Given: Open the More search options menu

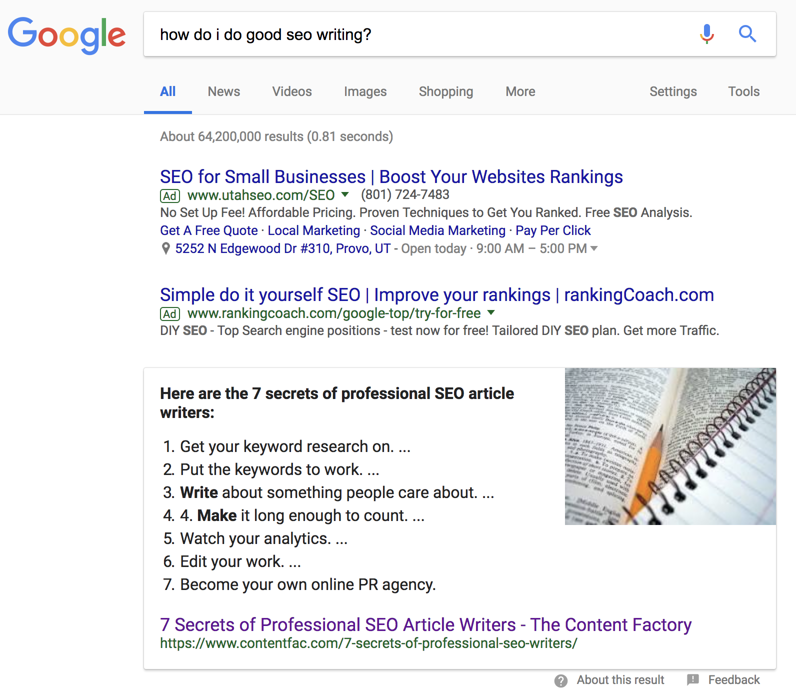Looking at the screenshot, I should [x=520, y=91].
